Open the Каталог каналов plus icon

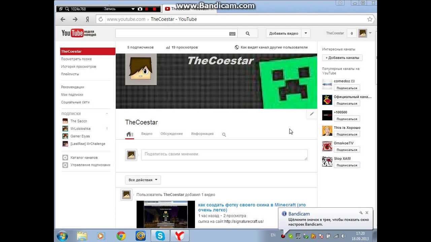pos(65,158)
